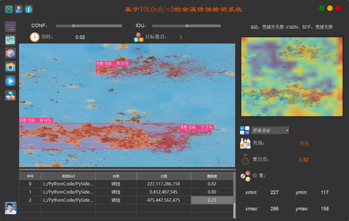This screenshot has height=221, width=349.
Task: Adjust the CONF threshold slider
Action: [x=73, y=26]
